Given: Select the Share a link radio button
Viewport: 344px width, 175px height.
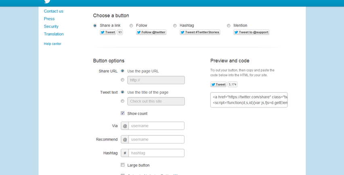Looking at the screenshot, I should [95, 26].
